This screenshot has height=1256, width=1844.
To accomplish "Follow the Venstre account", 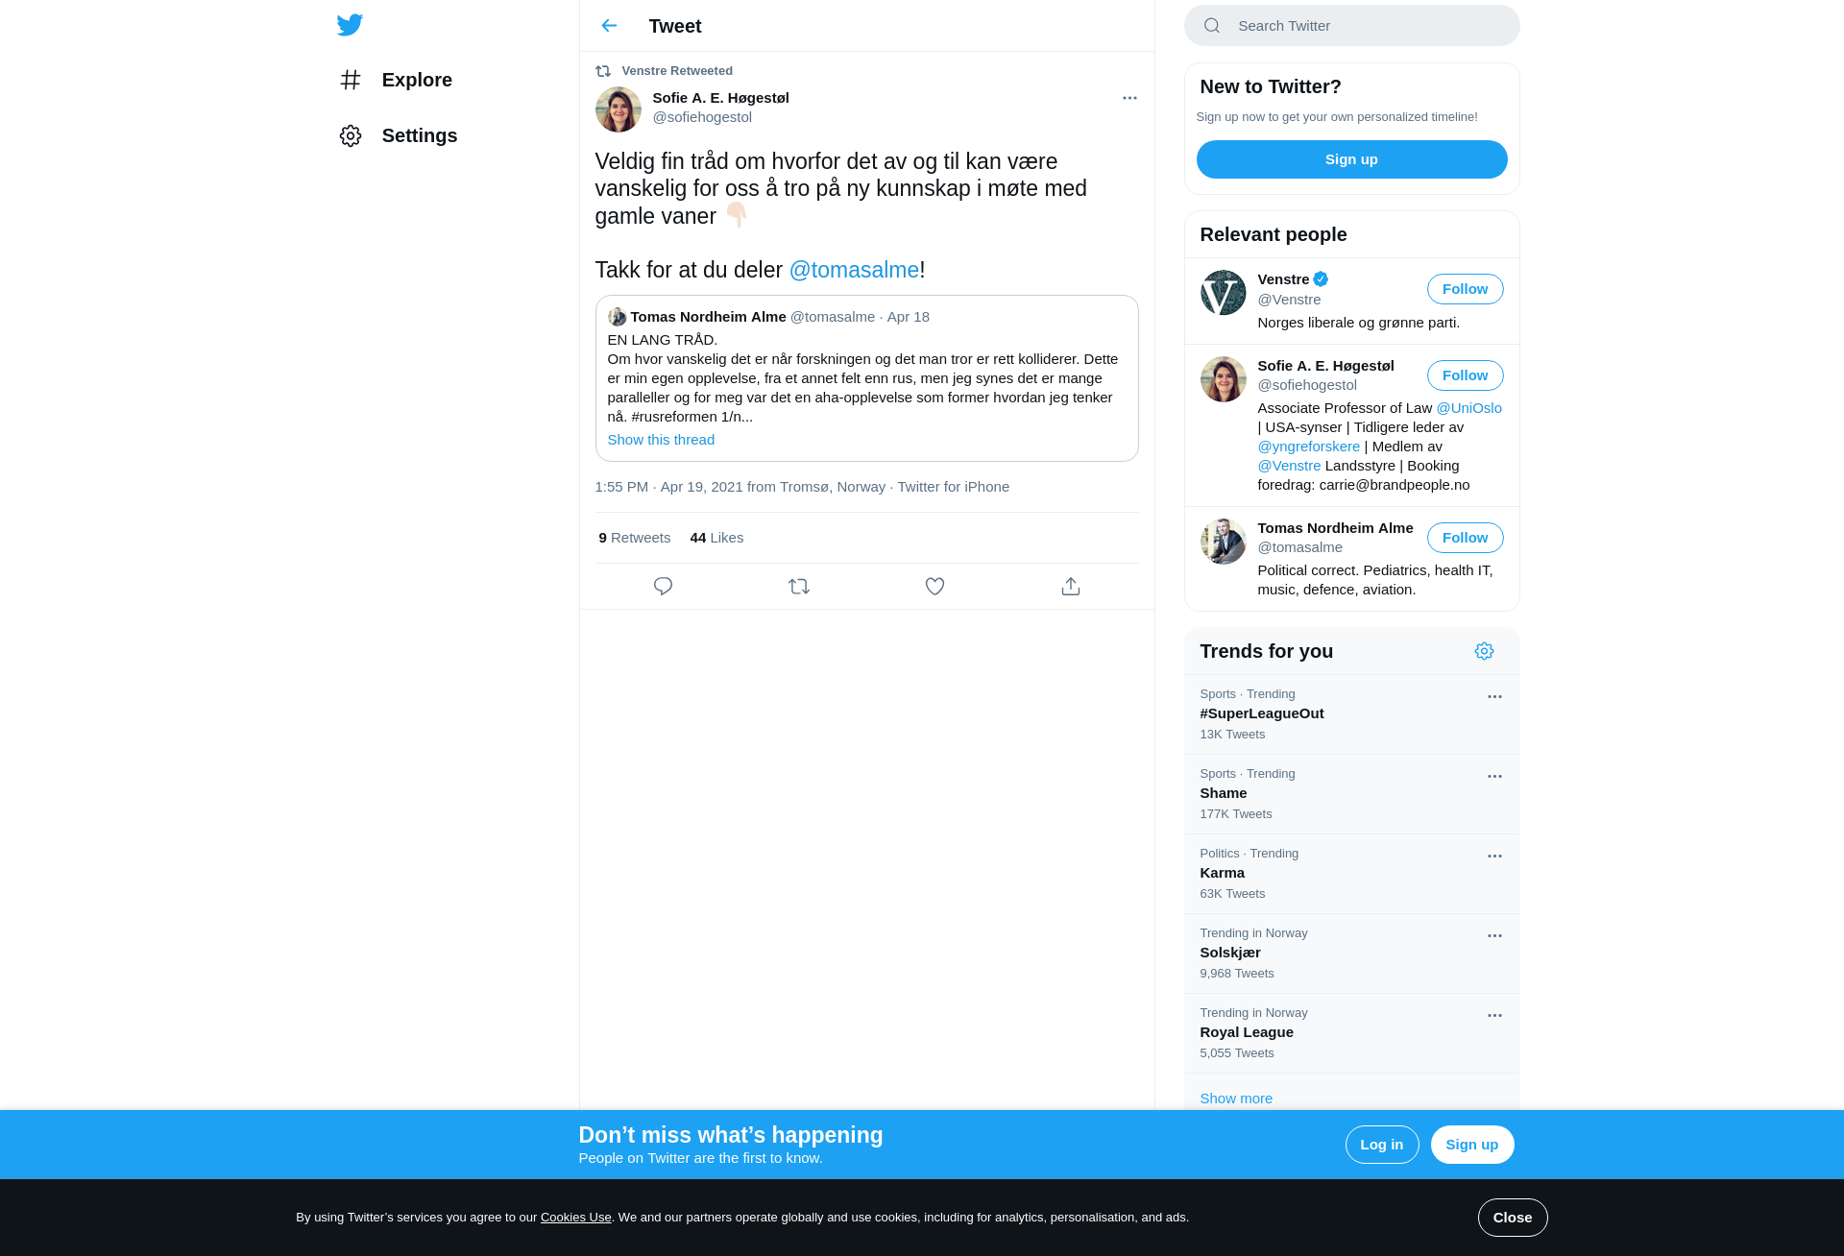I will [1465, 289].
